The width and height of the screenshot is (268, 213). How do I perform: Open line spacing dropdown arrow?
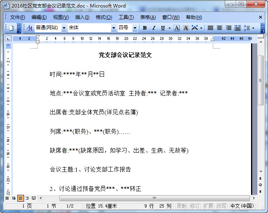point(253,28)
